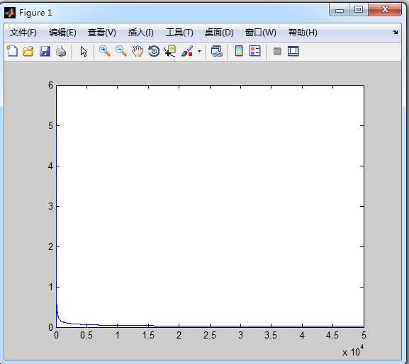Open the 文件(F) menu
Viewport: 409px width, 364px height.
click(x=23, y=33)
